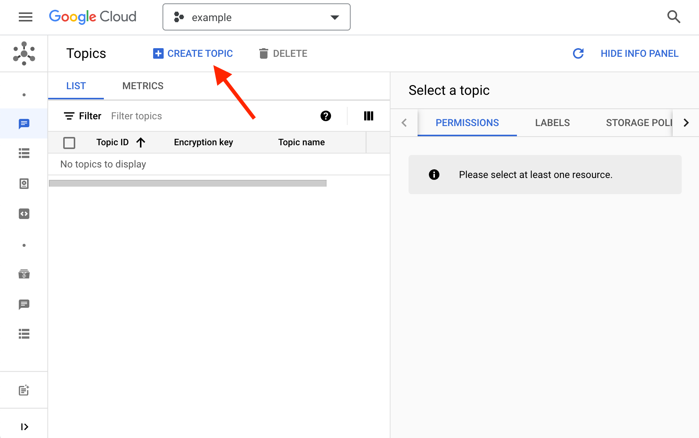Click the search magnifier icon
This screenshot has height=438, width=699.
[674, 17]
